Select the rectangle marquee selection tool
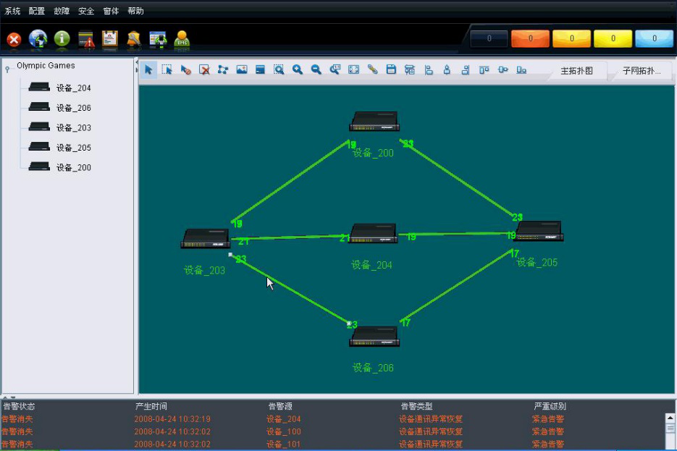677x451 pixels. tap(167, 70)
